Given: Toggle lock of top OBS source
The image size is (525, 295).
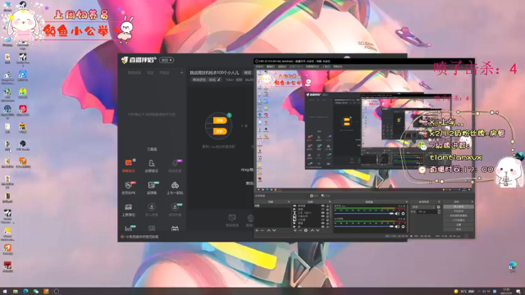Looking at the screenshot, I should coord(327,206).
